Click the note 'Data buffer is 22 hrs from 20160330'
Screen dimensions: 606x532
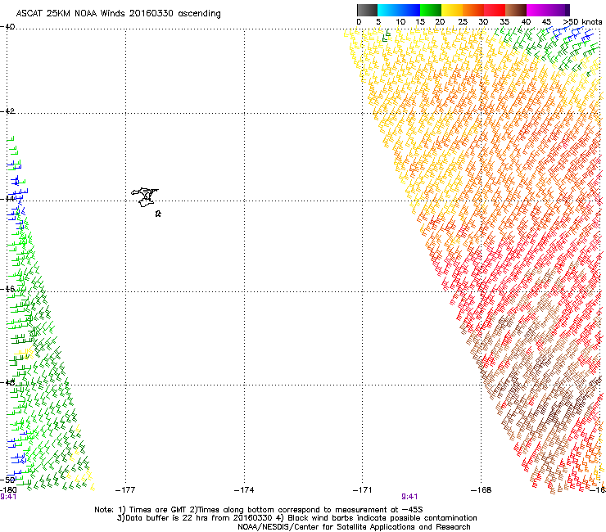199,518
